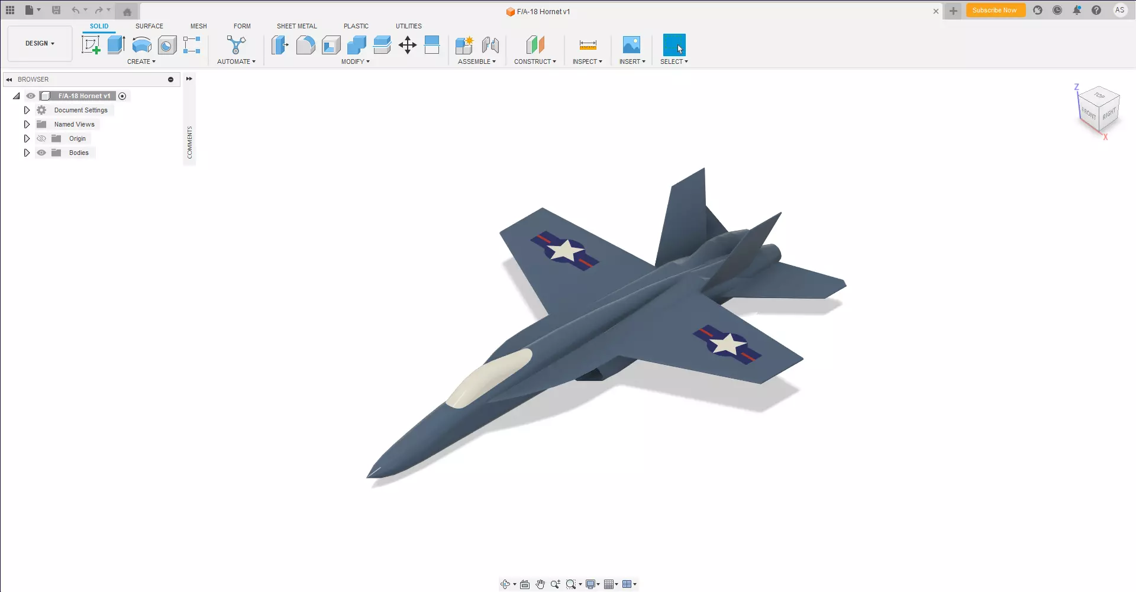Select the Create Sketch tool
This screenshot has width=1136, height=592.
[91, 45]
